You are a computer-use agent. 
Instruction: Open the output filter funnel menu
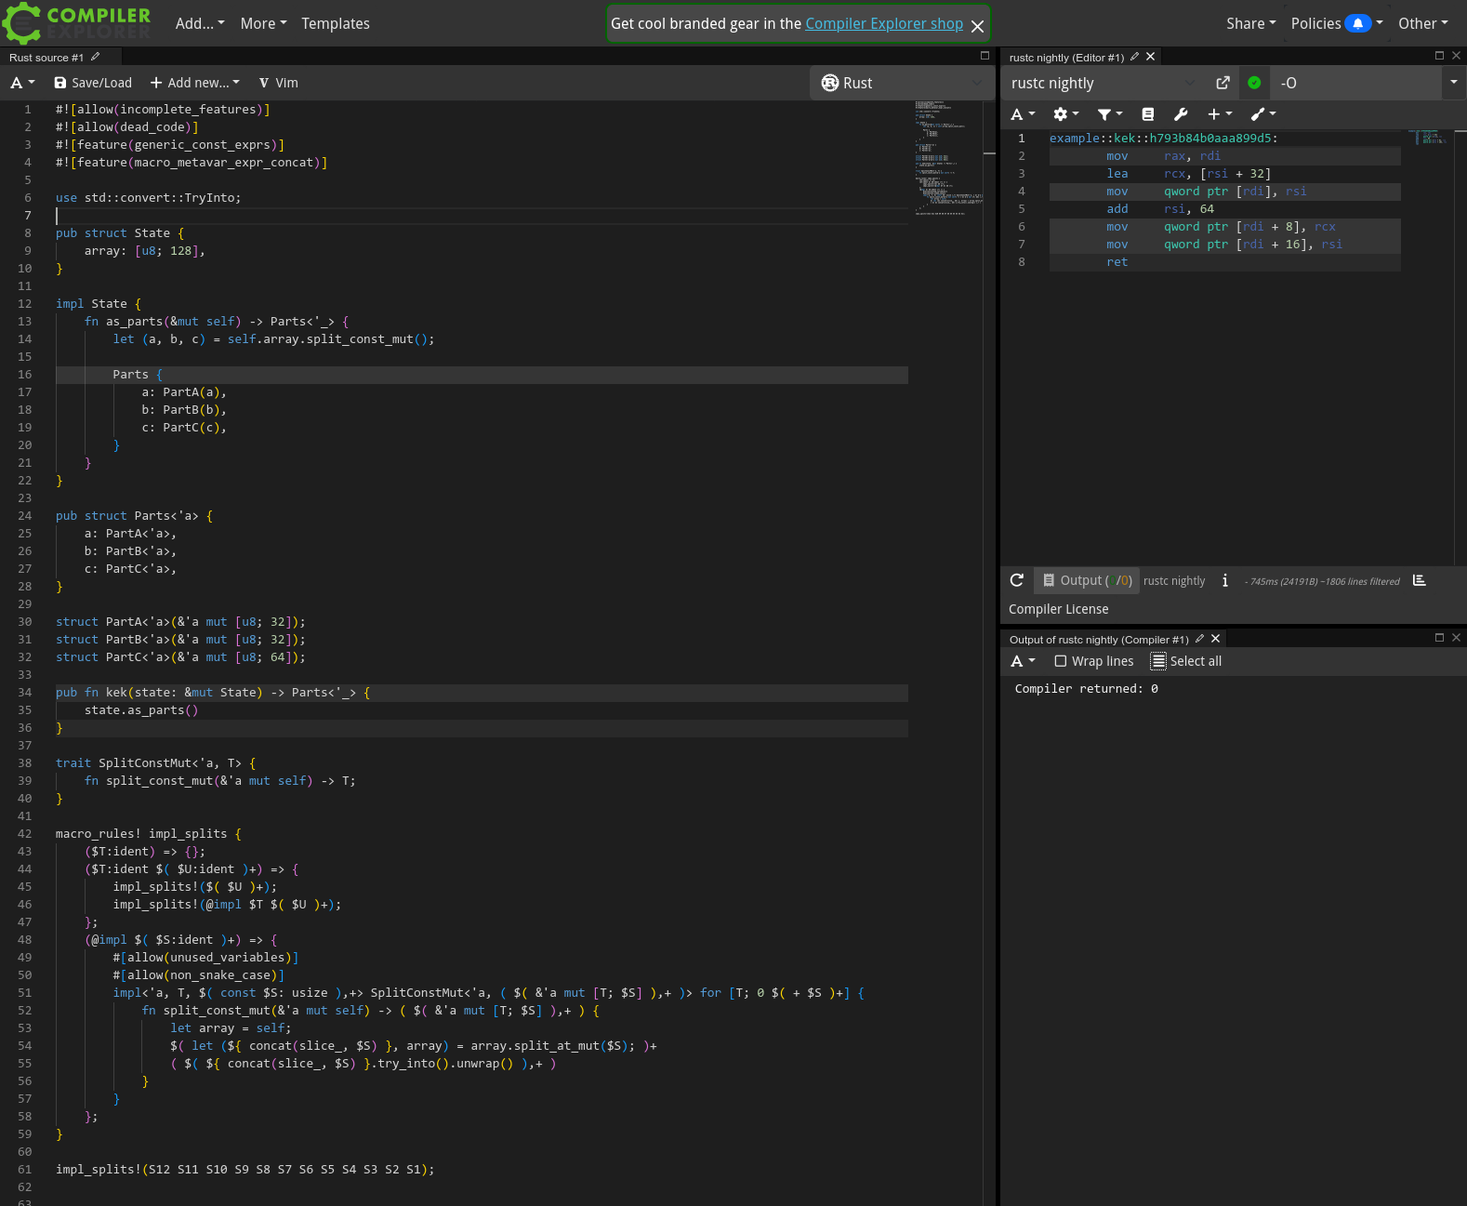point(1110,114)
